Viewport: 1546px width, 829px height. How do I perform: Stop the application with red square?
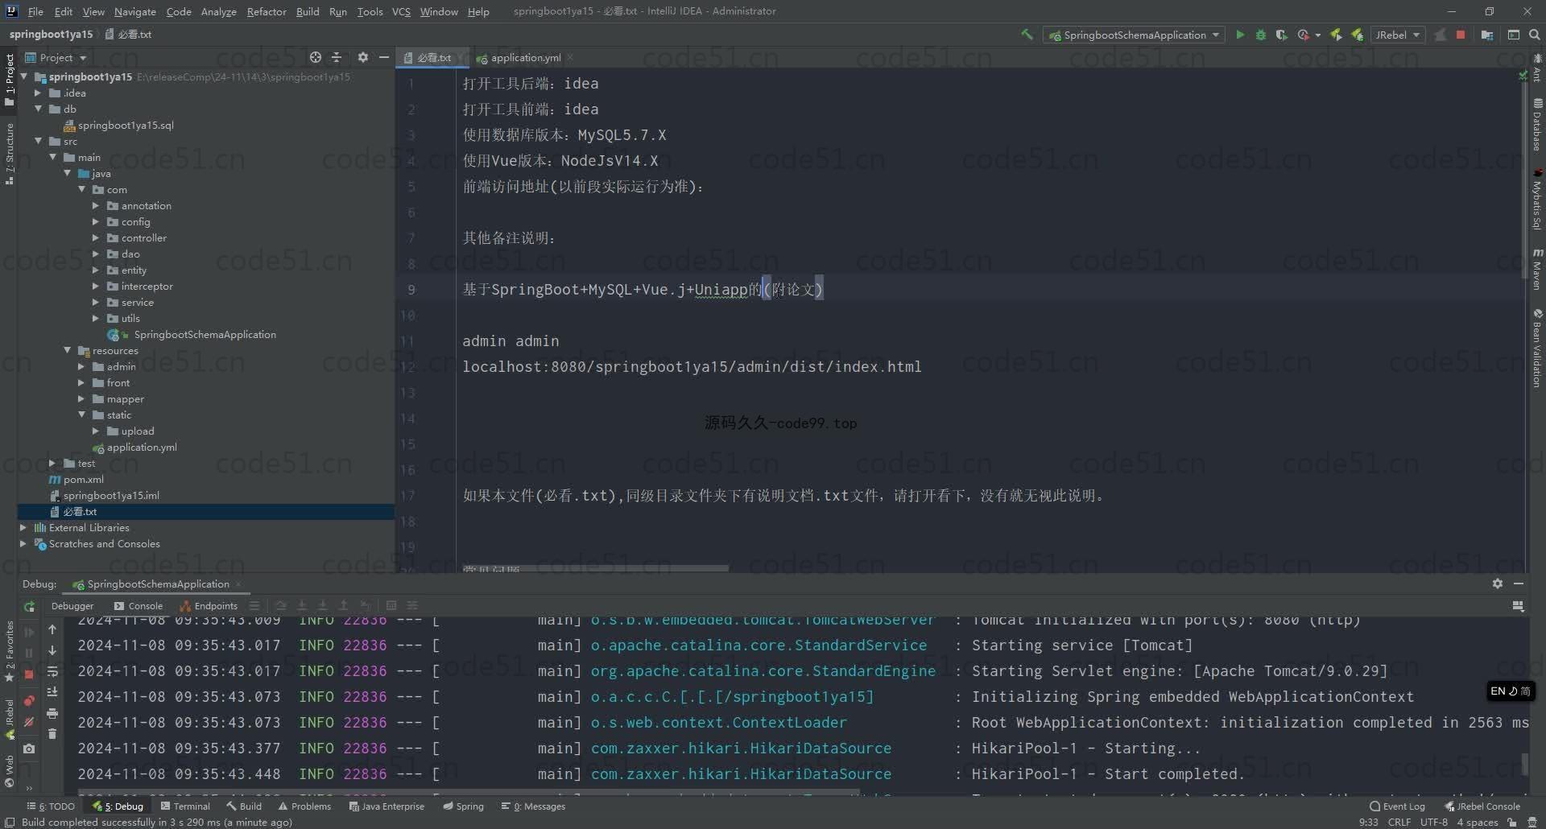(1461, 35)
